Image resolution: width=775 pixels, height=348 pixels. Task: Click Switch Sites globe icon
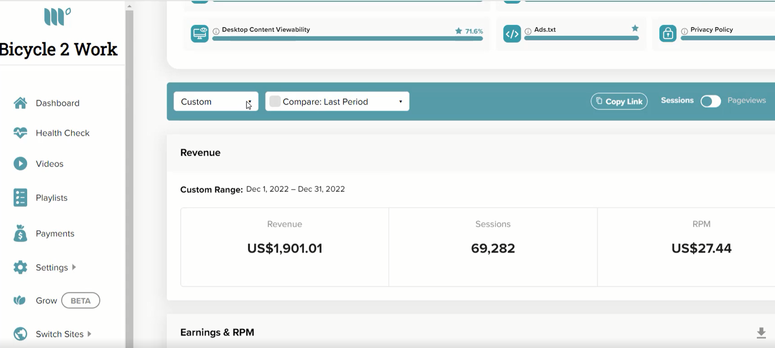click(x=20, y=334)
